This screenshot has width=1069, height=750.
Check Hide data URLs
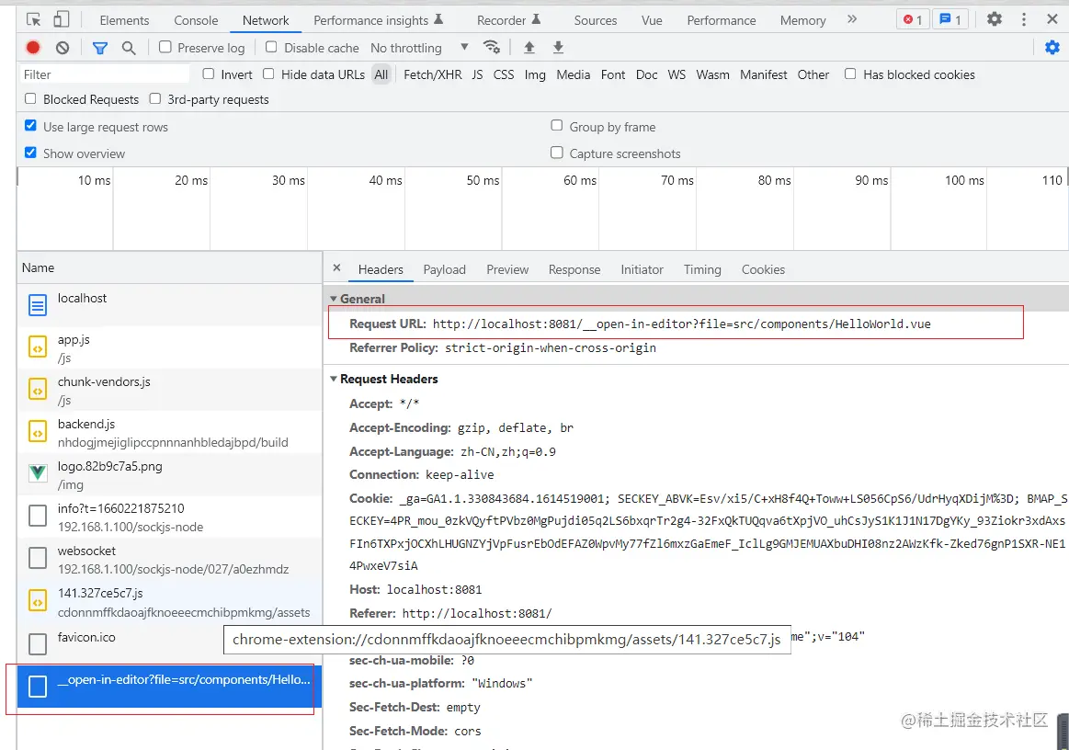coord(268,74)
